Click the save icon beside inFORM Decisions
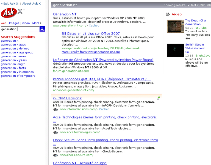This screenshot has width=211, height=165. [x=158, y=98]
